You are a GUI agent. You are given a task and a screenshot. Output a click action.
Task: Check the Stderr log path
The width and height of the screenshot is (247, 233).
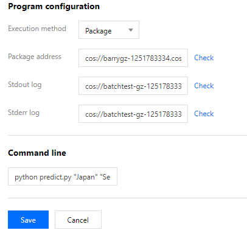pos(204,114)
